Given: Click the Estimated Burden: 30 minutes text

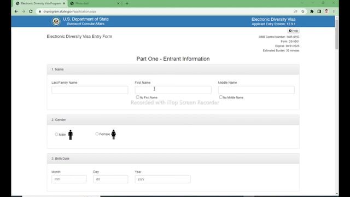Looking at the screenshot, I should coord(281,51).
